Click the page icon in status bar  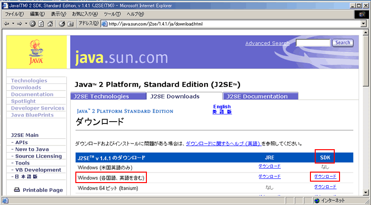tap(5, 201)
